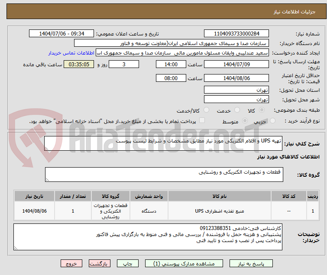This screenshot has height=275, width=327.
Task: Select the کالا/خدمت radio button
Action: pyautogui.click(x=206, y=110)
